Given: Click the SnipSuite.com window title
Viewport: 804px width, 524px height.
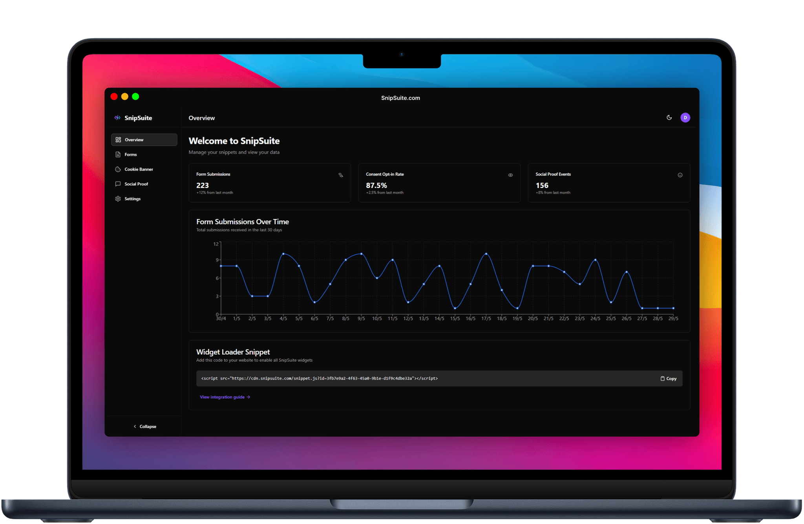Looking at the screenshot, I should [400, 98].
